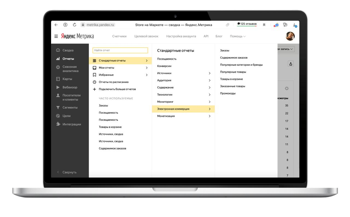
Task: Open Вебвизор in the sidebar
Action: point(70,87)
